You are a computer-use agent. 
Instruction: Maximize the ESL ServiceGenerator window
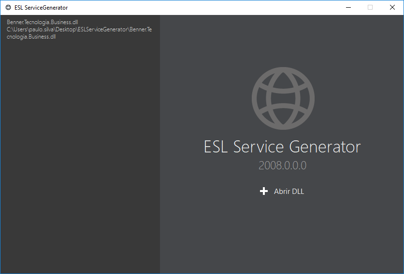(x=370, y=7)
